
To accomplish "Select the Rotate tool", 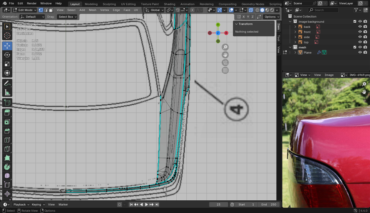I will (7, 55).
